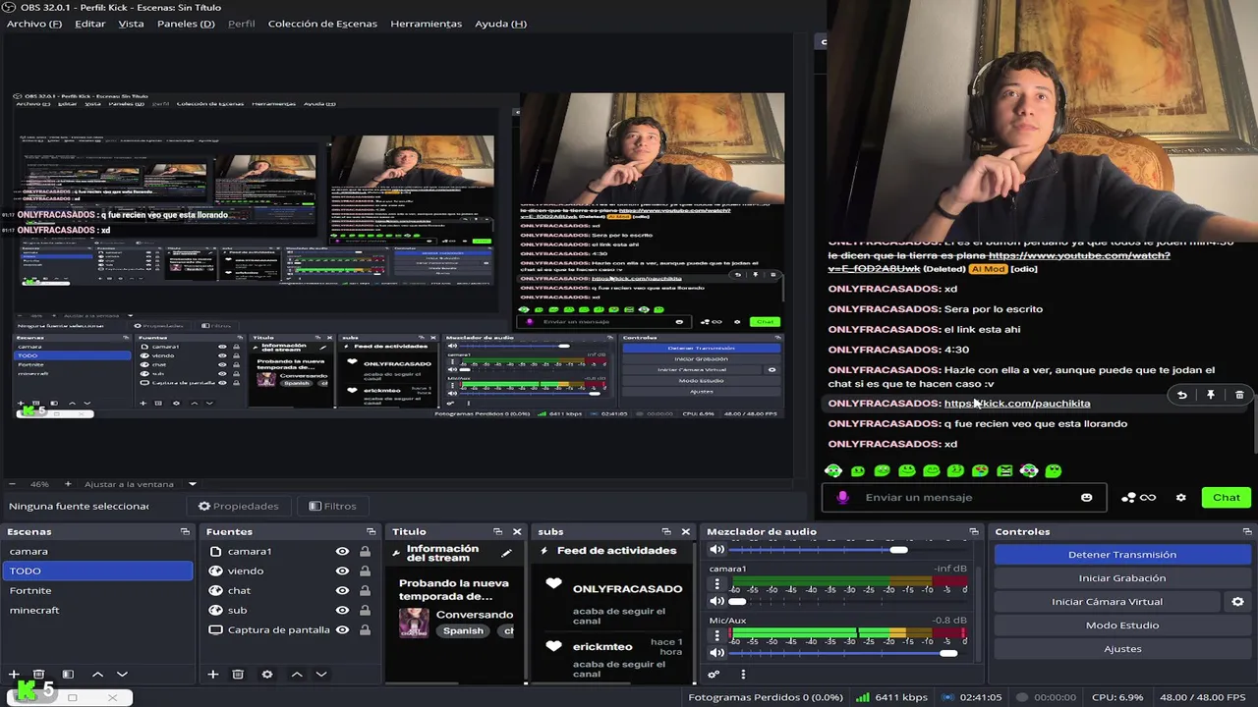Switch on Modo Estudio
Screen dimensions: 1258x707
pyautogui.click(x=1121, y=625)
